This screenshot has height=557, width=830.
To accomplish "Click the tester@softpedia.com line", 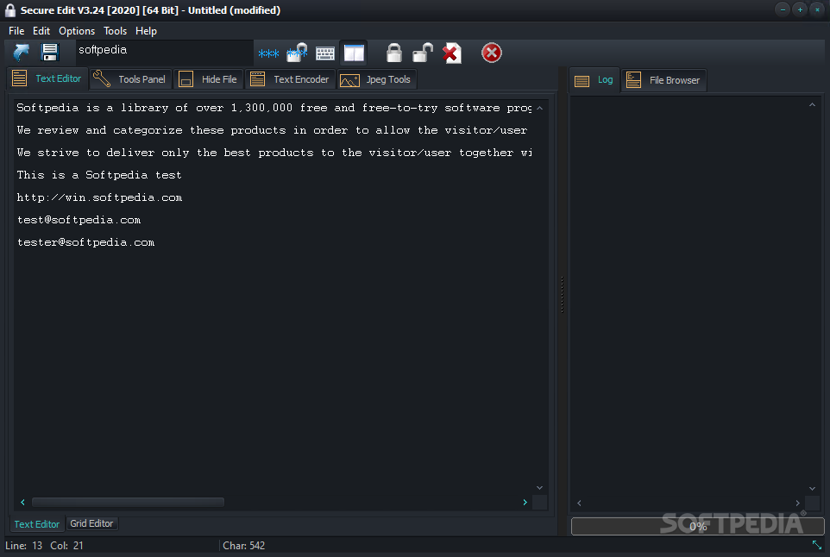I will point(85,242).
